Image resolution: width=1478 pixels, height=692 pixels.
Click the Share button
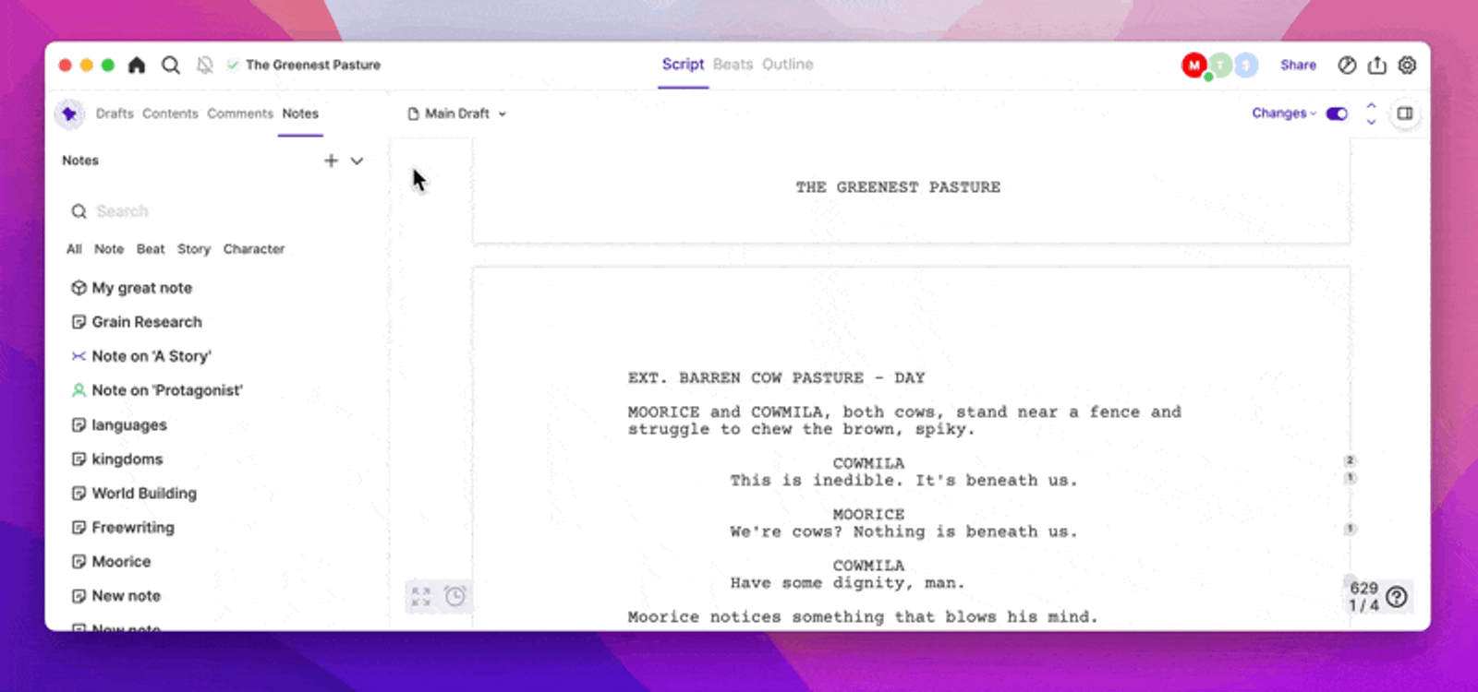click(x=1298, y=65)
